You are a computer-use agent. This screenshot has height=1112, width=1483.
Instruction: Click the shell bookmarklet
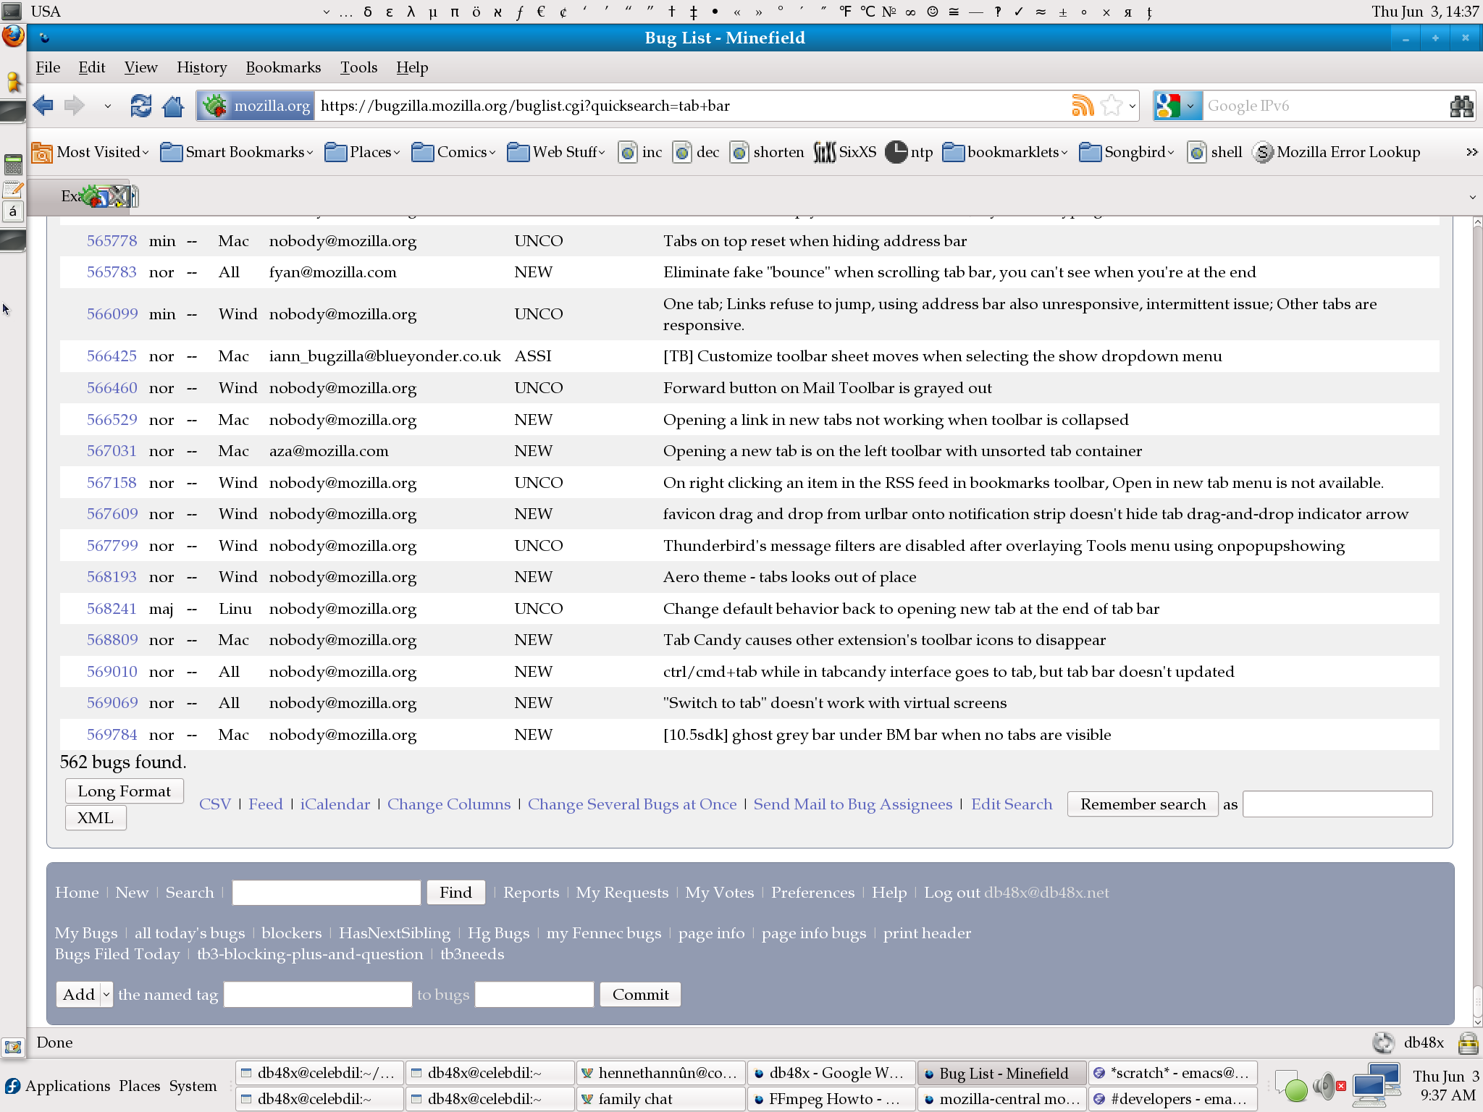point(1215,152)
